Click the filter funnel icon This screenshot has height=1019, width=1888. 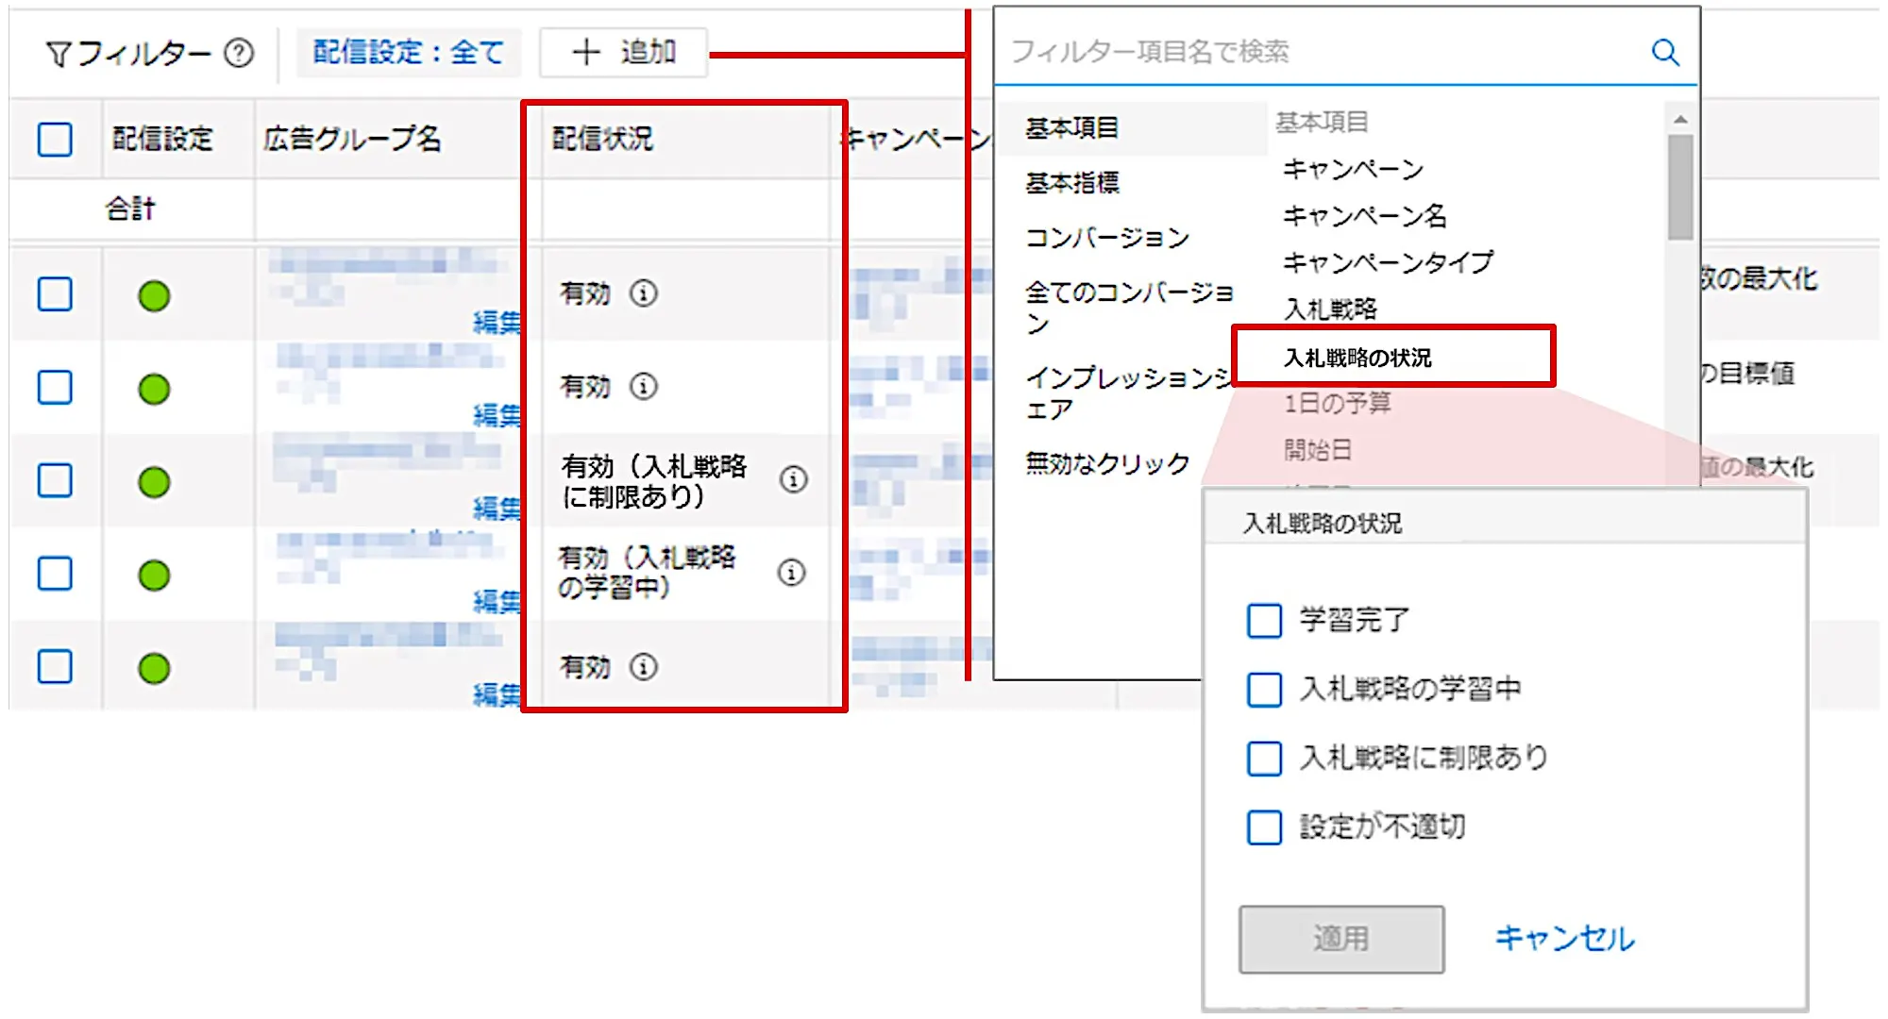coord(59,55)
